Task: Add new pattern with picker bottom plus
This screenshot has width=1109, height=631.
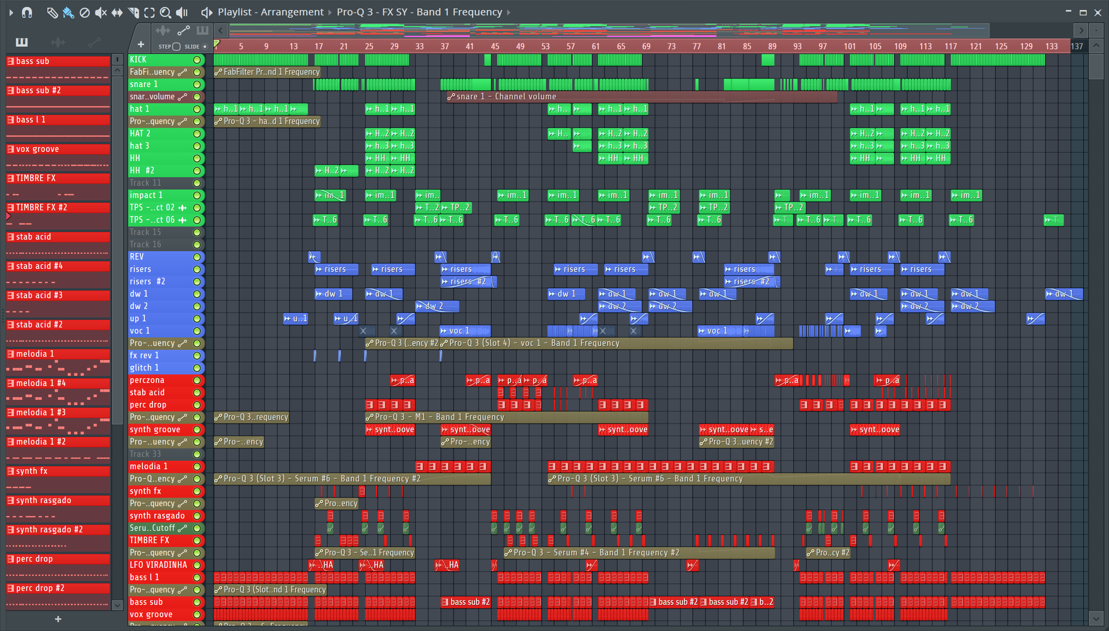Action: [58, 619]
